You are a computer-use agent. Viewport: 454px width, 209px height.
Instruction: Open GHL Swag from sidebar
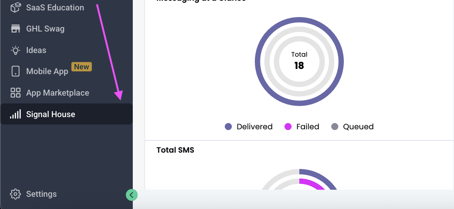tap(45, 29)
